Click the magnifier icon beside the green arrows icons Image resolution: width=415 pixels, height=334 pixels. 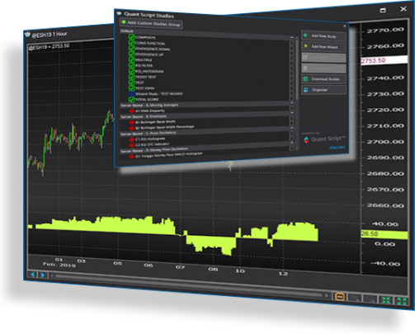point(370,299)
